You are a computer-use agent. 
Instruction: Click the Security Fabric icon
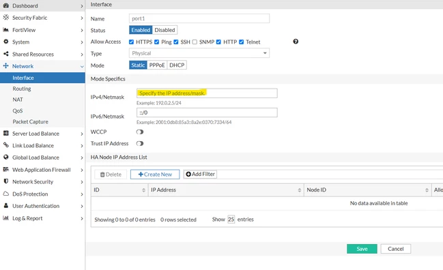(x=5, y=18)
